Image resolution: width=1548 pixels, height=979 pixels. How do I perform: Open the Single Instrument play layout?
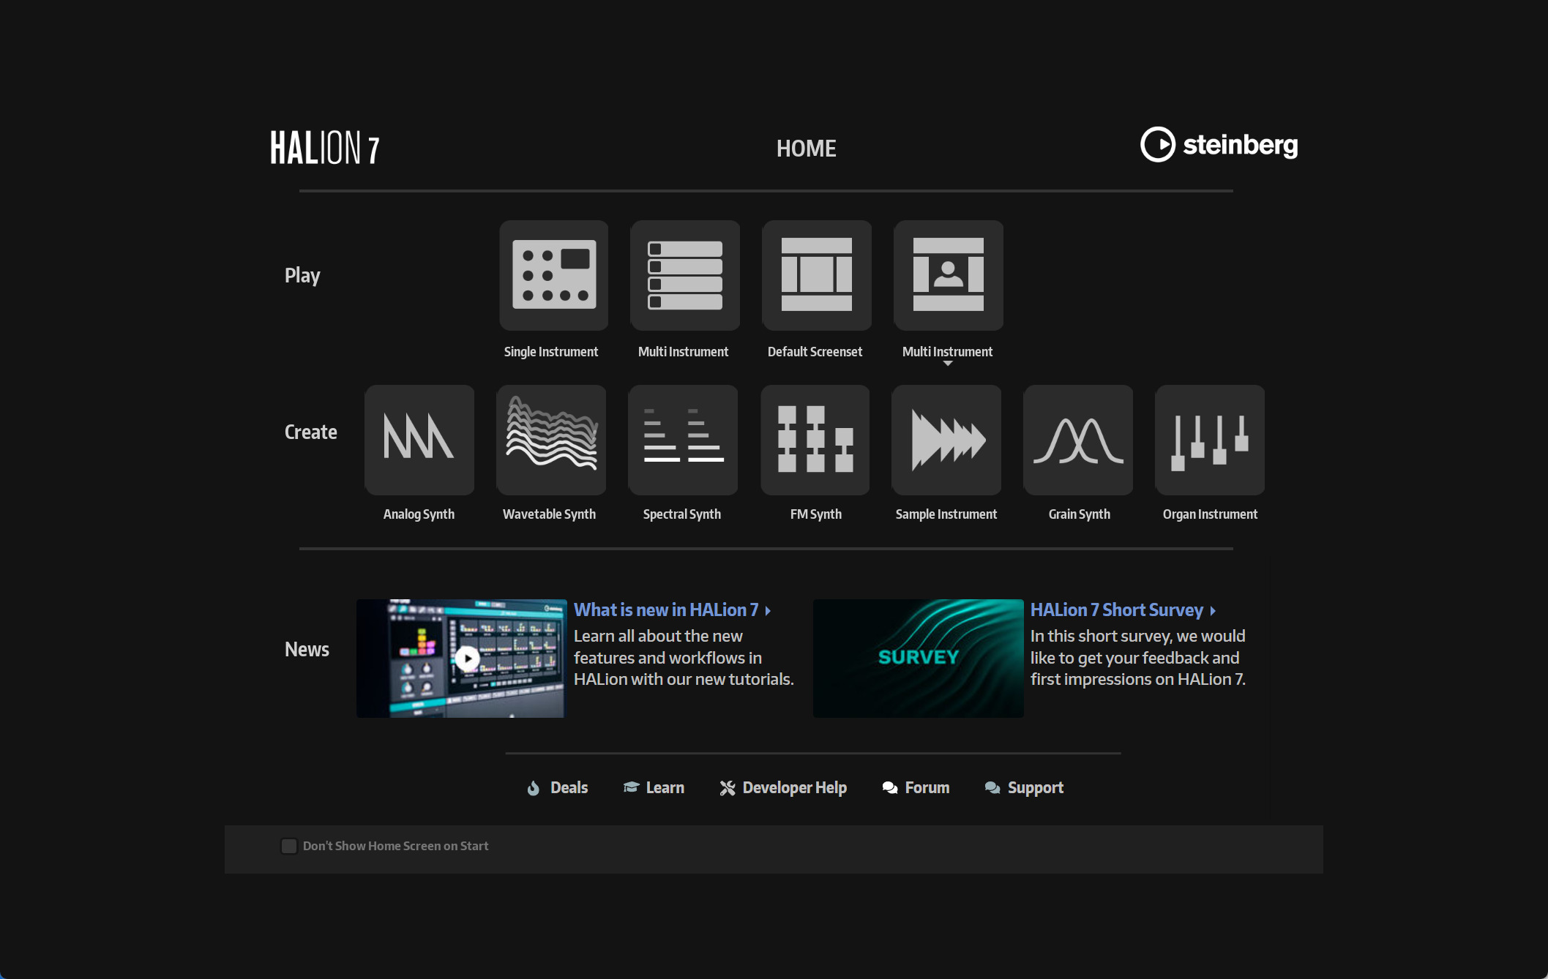coord(553,275)
